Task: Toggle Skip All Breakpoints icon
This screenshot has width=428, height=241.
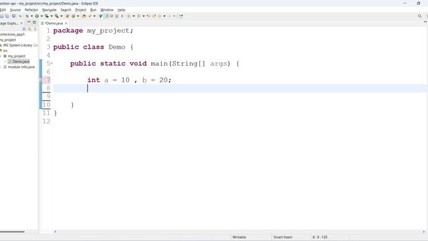Action: [20, 16]
